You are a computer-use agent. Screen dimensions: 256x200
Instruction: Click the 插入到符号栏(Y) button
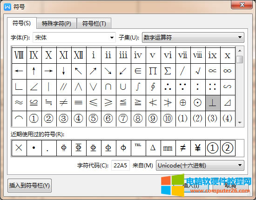pyautogui.click(x=29, y=186)
